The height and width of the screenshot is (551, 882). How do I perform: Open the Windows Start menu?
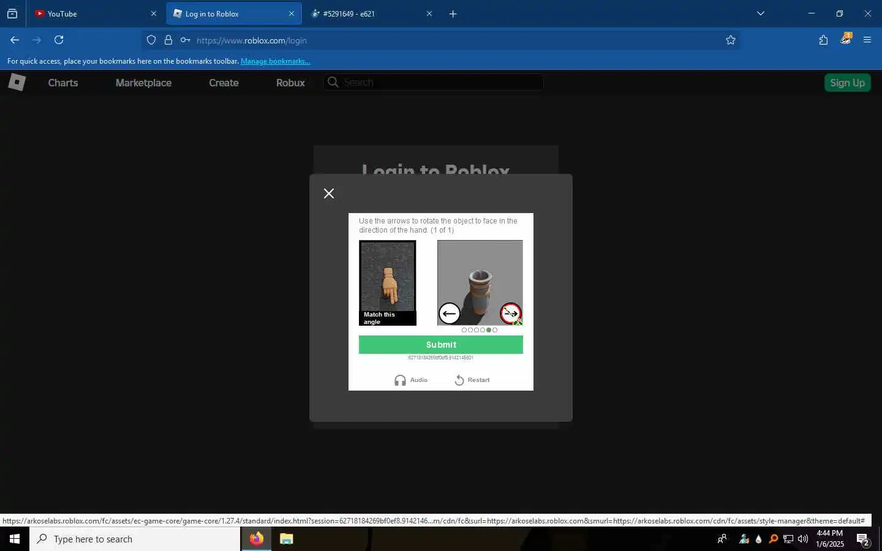tap(15, 539)
